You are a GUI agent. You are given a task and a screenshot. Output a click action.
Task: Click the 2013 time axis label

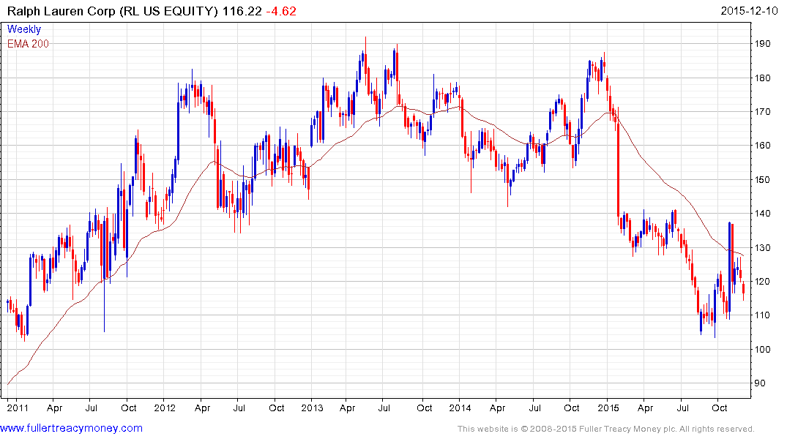click(x=312, y=408)
